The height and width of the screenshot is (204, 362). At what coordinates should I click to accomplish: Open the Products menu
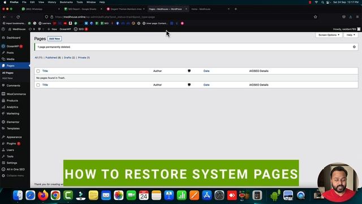[x=12, y=101]
